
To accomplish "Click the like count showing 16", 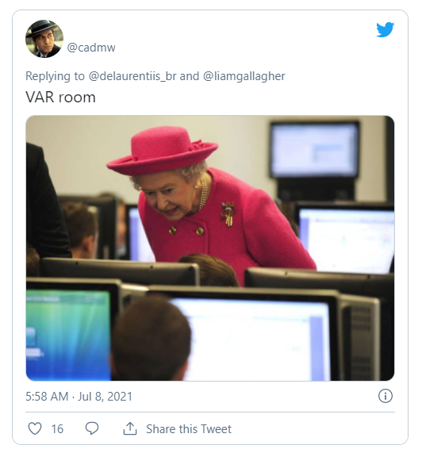I will coord(57,429).
